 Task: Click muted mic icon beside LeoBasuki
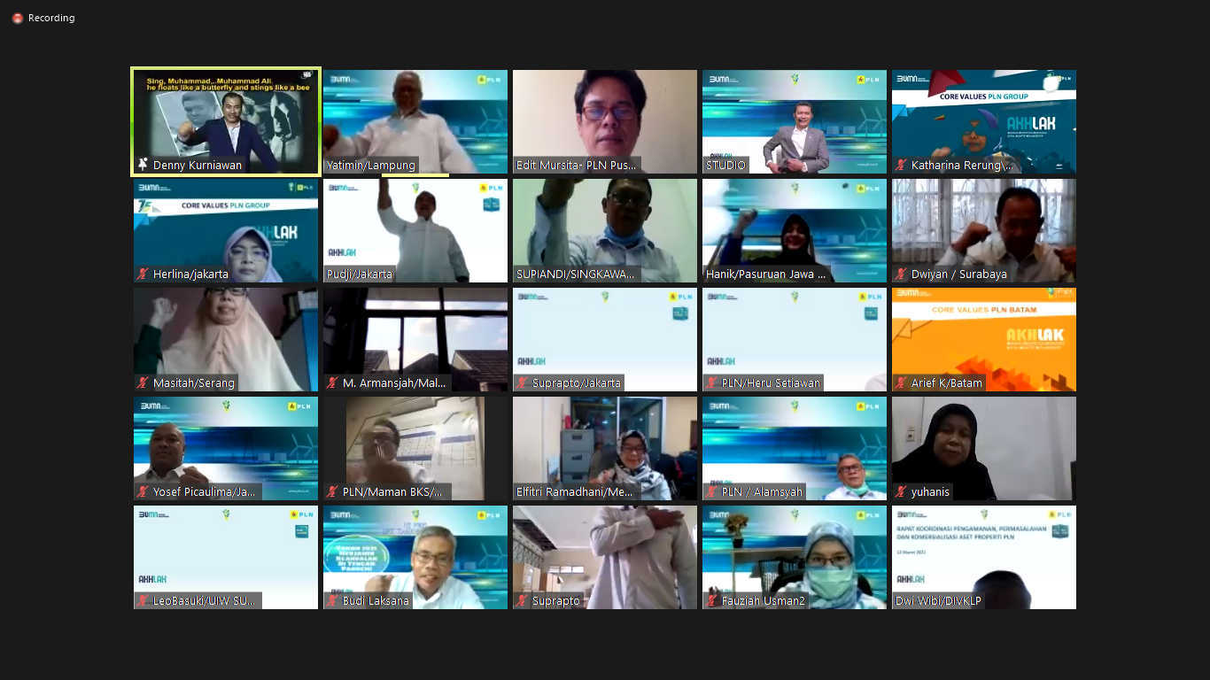pyautogui.click(x=143, y=601)
